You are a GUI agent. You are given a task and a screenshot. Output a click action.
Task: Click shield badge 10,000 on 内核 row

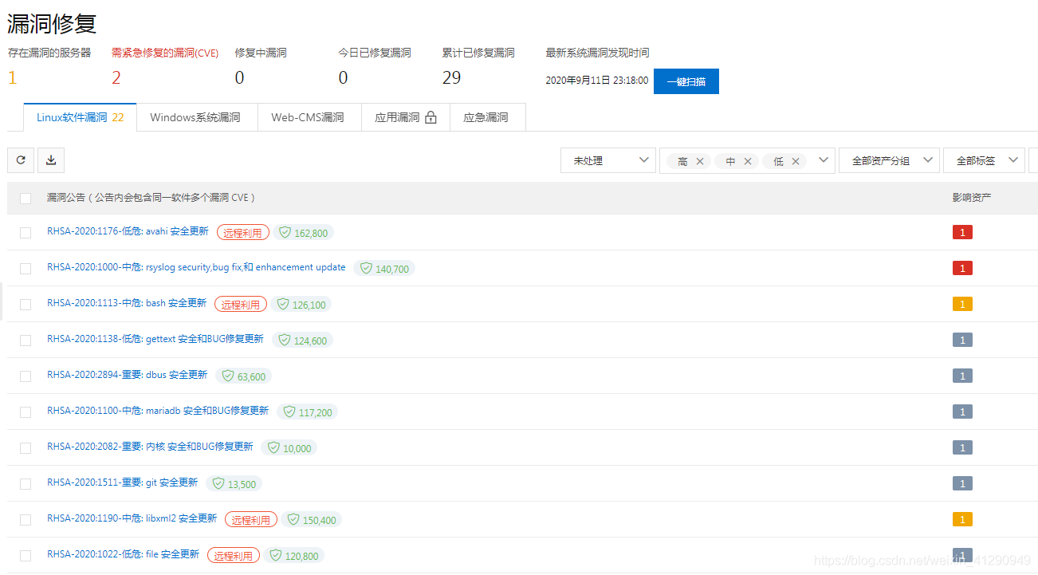coord(289,448)
